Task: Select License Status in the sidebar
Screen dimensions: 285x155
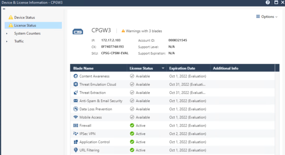Action: [x=33, y=25]
